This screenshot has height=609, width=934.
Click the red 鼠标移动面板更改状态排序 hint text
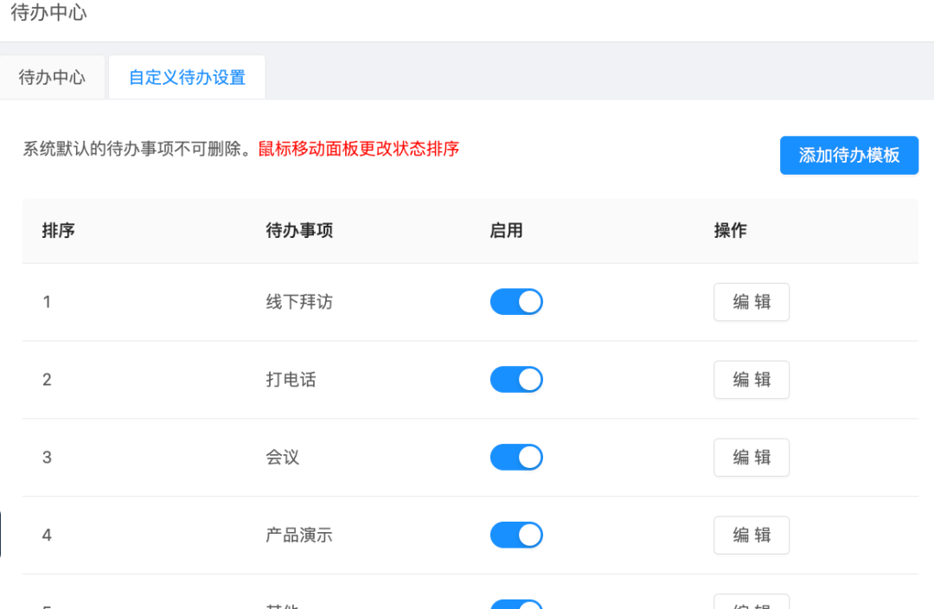359,149
